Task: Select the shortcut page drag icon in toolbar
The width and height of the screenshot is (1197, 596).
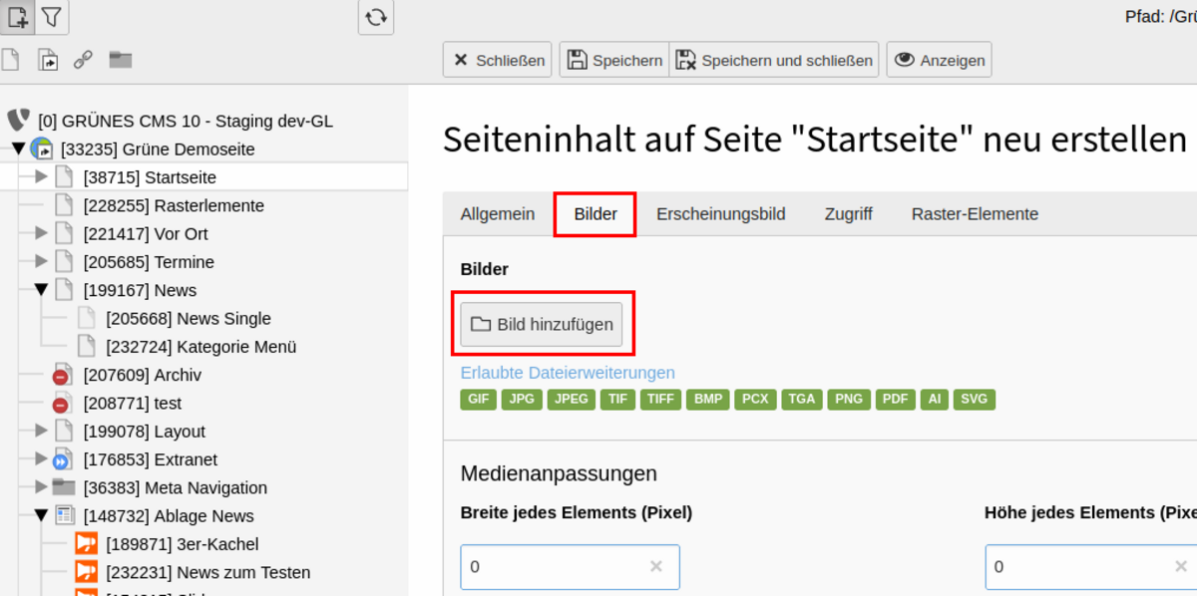Action: coord(47,60)
